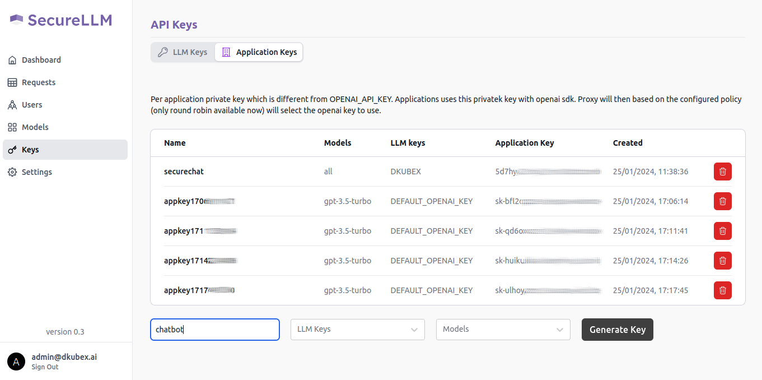Screen dimensions: 762x380
Task: Select the Application Keys tab
Action: pos(259,52)
